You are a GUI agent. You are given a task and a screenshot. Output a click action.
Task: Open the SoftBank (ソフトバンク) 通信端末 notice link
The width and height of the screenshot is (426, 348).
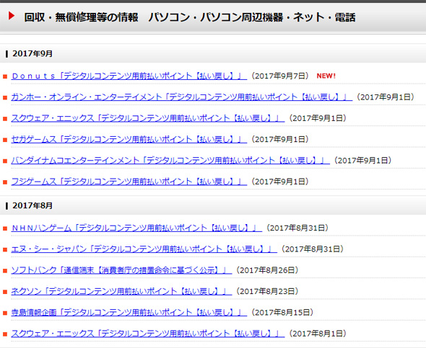tap(121, 270)
